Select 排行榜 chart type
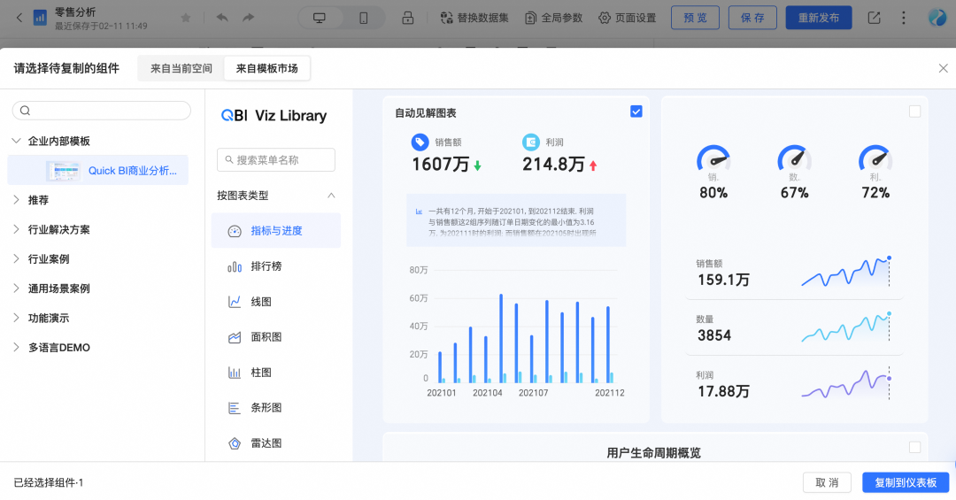Viewport: 956px width, 500px height. point(266,266)
